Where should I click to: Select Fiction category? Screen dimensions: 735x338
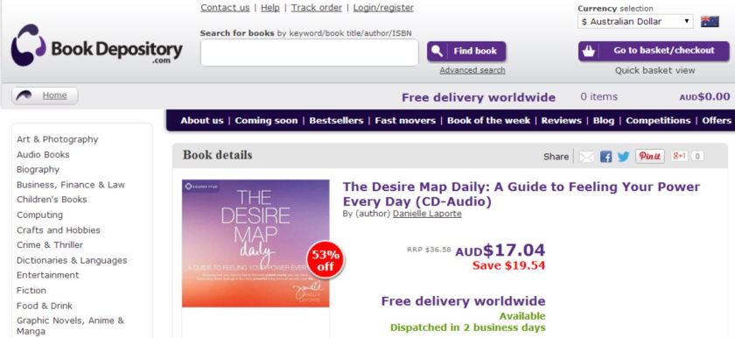[x=31, y=290]
